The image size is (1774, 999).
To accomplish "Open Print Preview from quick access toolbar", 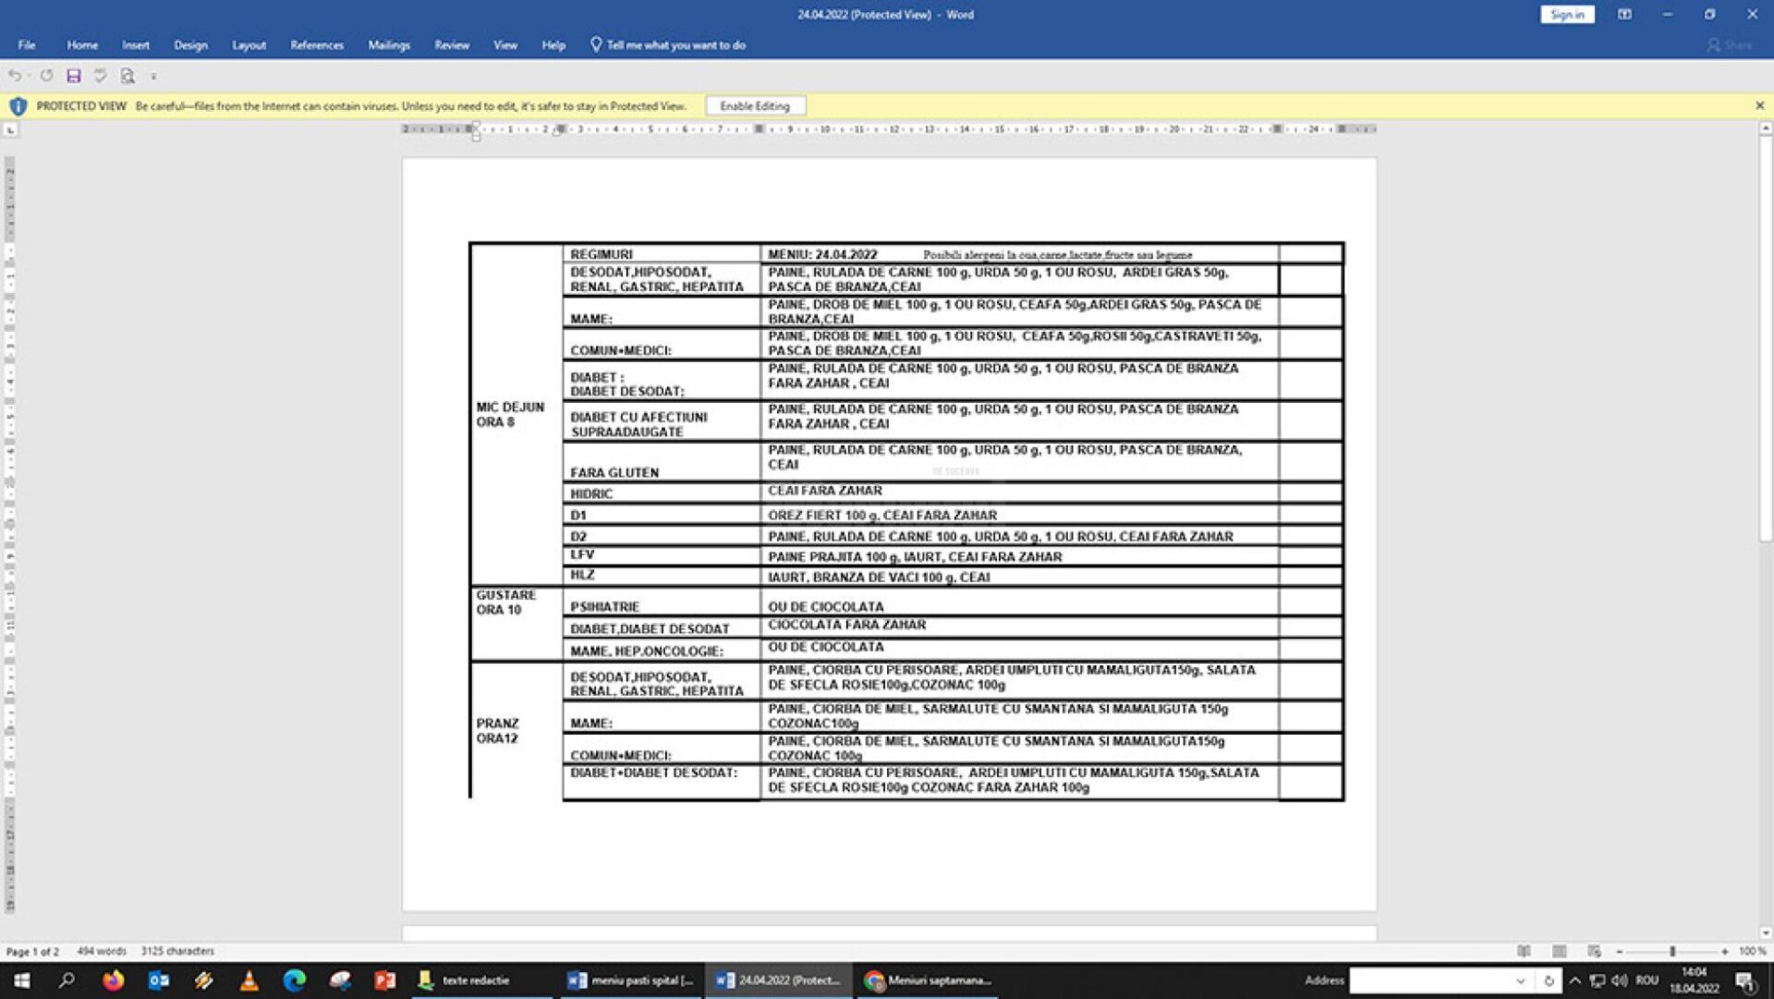I will tap(128, 76).
